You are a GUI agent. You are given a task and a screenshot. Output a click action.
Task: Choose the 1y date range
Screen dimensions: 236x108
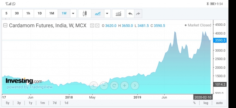31,103
